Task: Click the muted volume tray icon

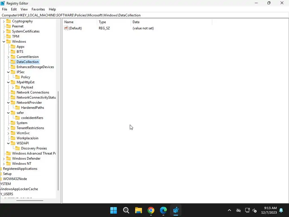Action: click(x=255, y=210)
